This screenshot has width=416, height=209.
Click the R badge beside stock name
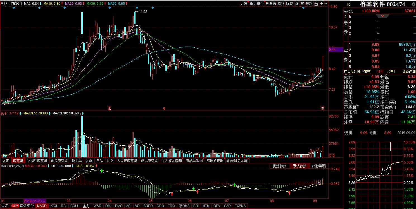pyautogui.click(x=348, y=4)
